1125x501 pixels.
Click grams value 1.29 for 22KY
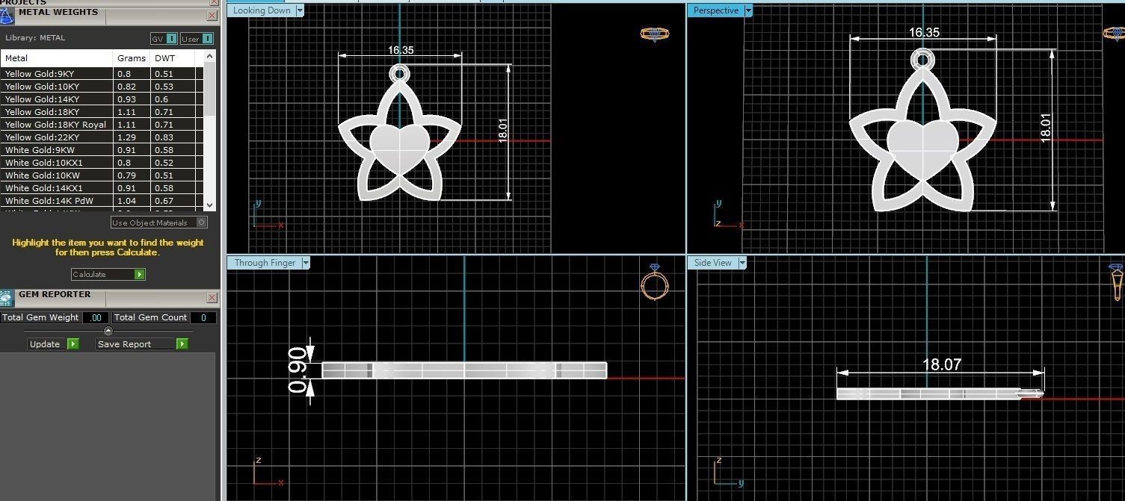tap(126, 137)
